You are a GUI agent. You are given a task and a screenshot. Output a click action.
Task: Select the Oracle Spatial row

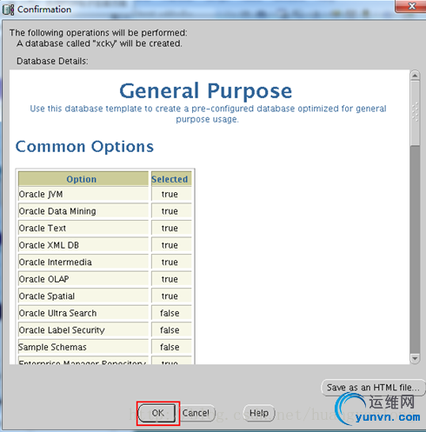click(x=105, y=296)
